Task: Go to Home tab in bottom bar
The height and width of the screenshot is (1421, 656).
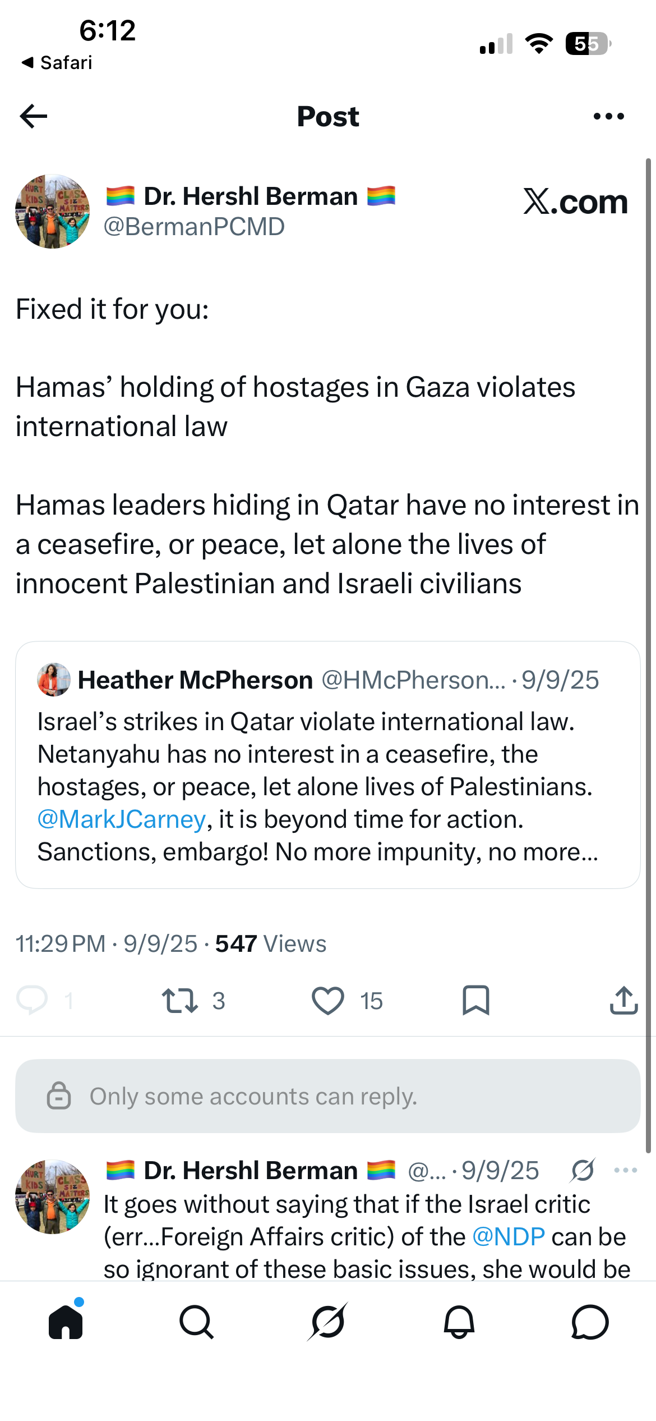Action: (x=66, y=1321)
